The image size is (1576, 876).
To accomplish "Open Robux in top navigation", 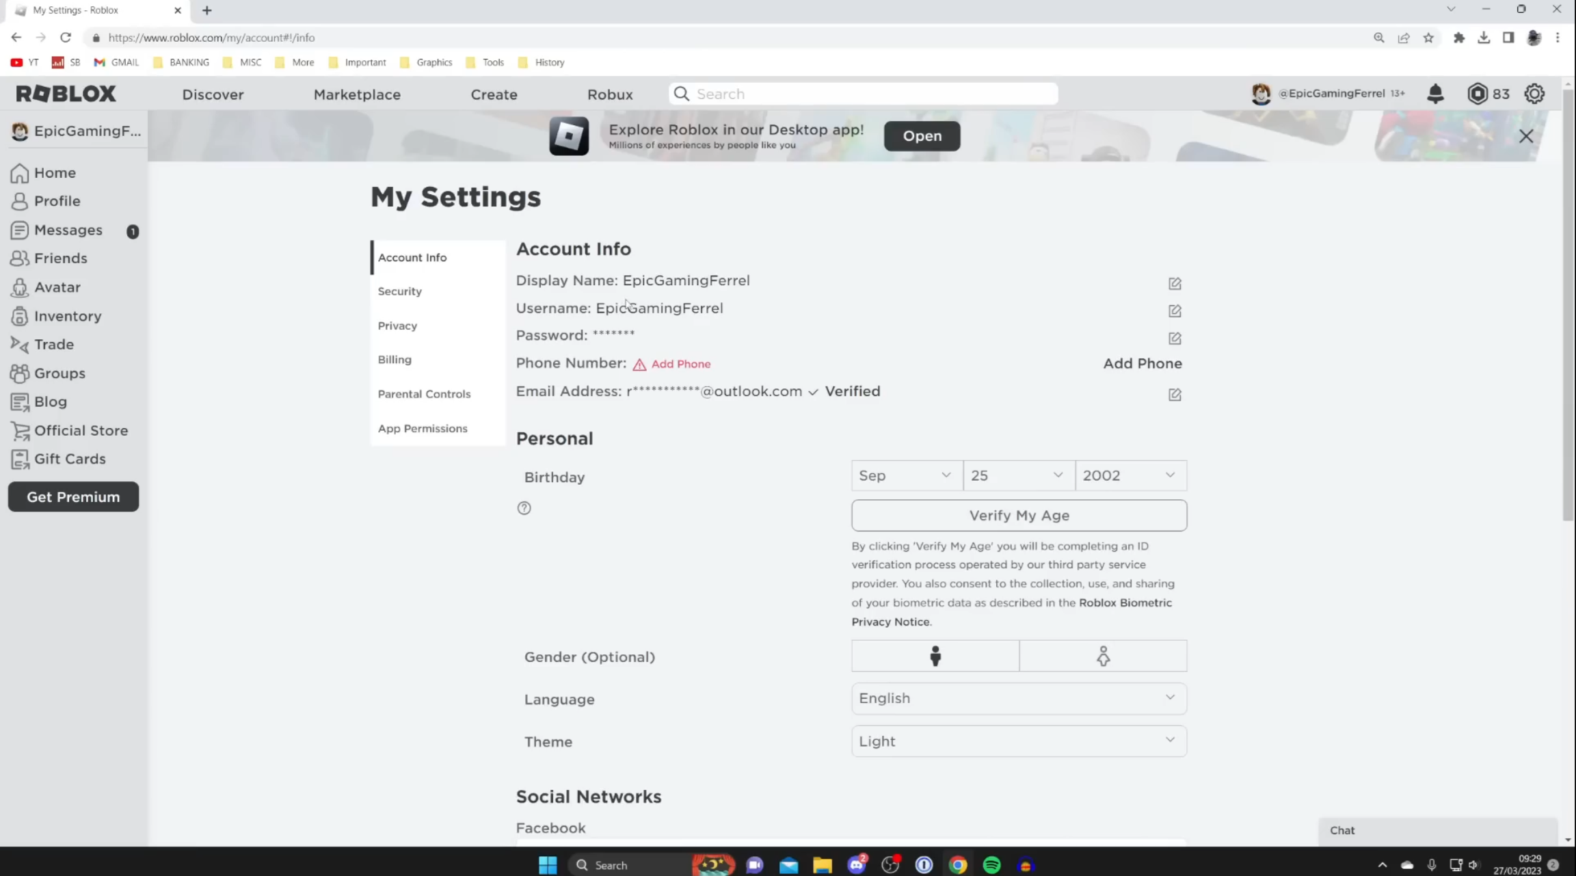I will (x=610, y=94).
